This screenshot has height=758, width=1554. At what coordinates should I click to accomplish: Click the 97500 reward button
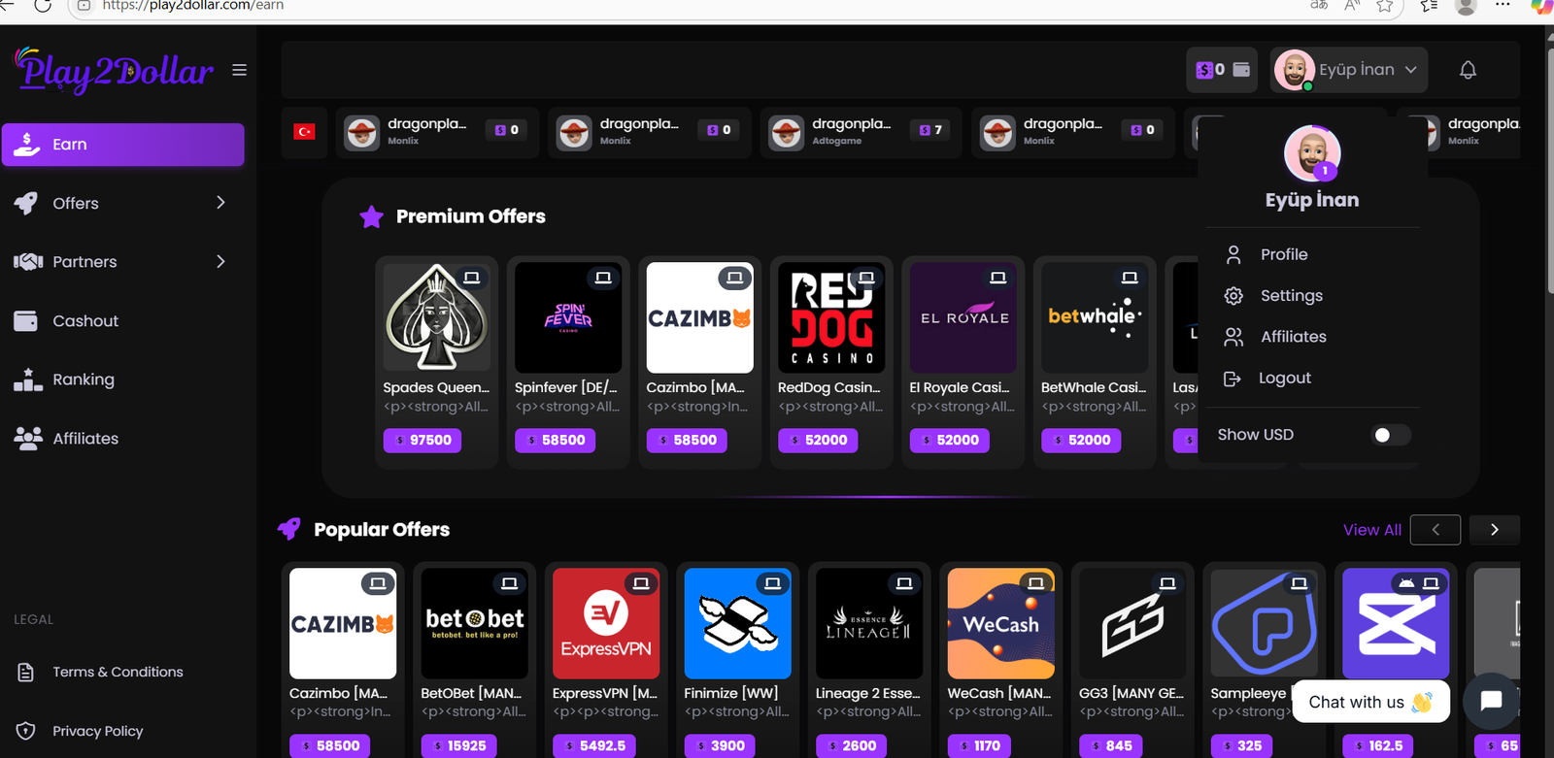point(422,441)
